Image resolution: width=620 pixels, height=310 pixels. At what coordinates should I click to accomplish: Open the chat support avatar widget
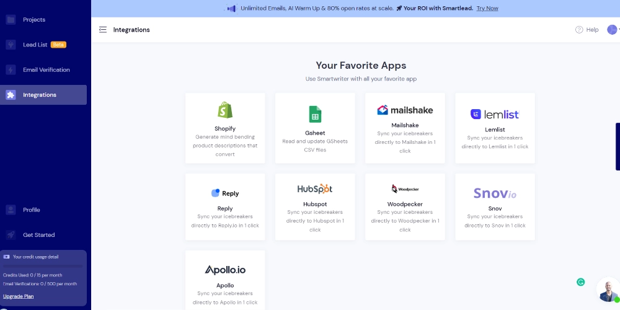pos(608,290)
